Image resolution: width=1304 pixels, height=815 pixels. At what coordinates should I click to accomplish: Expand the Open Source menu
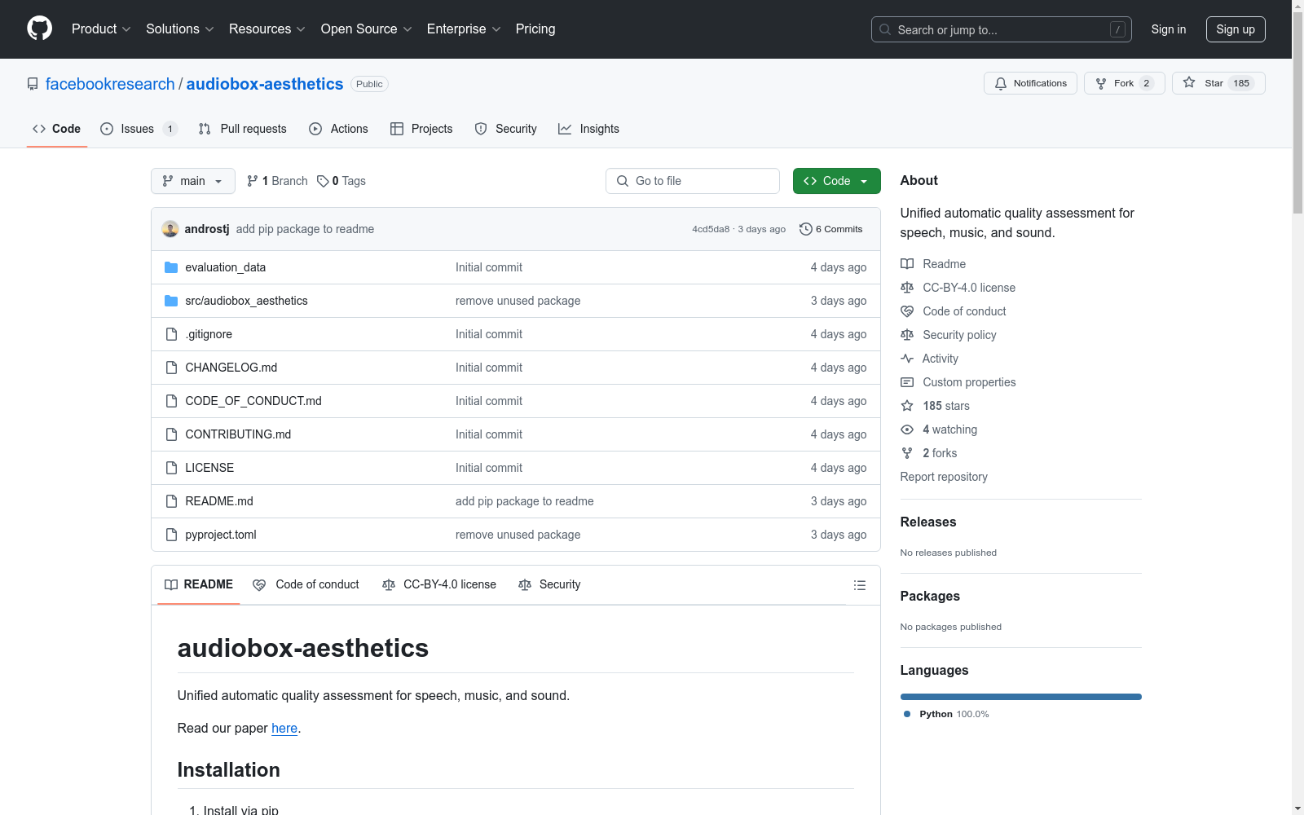click(367, 29)
